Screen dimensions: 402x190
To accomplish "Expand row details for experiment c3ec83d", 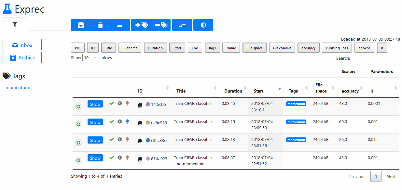I will click(x=78, y=143).
